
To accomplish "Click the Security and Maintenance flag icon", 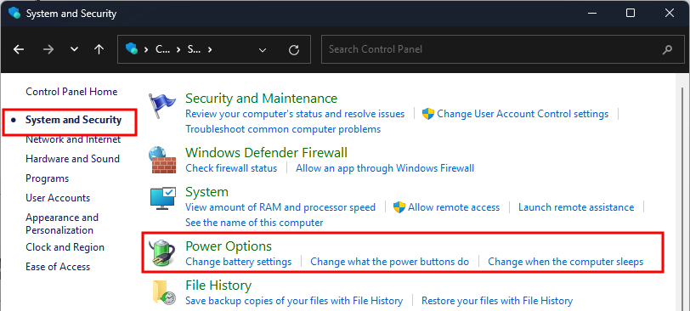I will [x=162, y=106].
